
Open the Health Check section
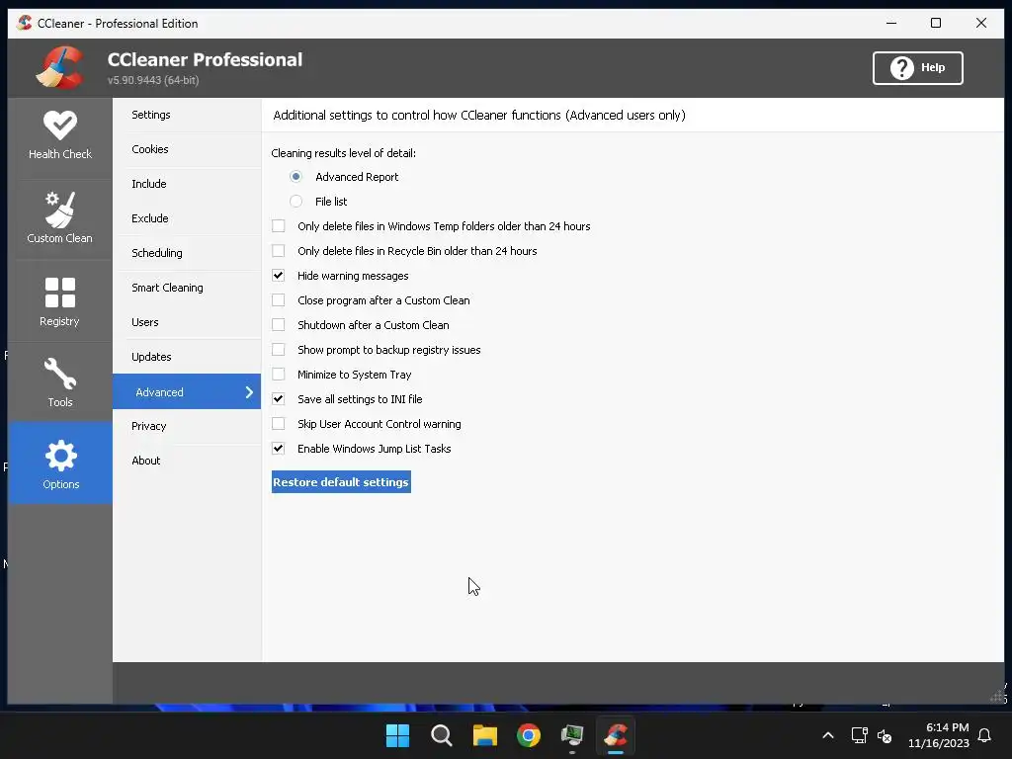(x=60, y=136)
